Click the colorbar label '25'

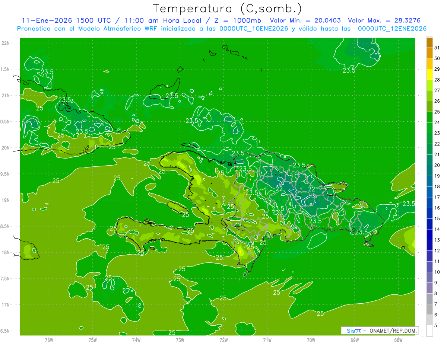click(x=437, y=112)
